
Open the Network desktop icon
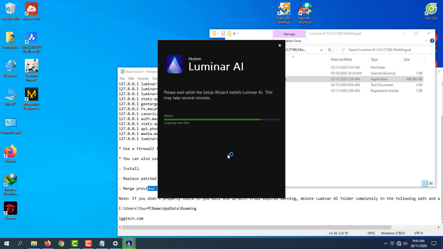(10, 69)
